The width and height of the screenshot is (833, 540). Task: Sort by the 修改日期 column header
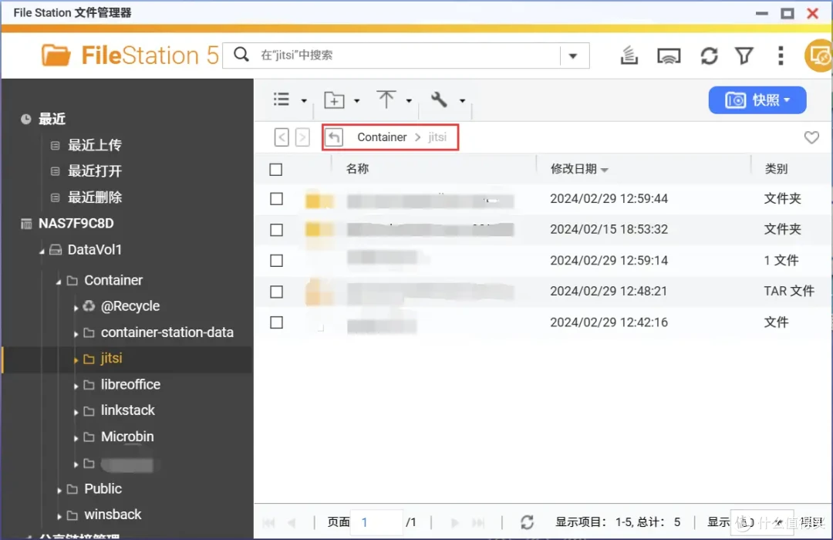574,169
